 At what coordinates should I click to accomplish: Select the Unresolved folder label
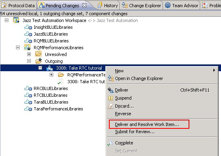[56, 54]
